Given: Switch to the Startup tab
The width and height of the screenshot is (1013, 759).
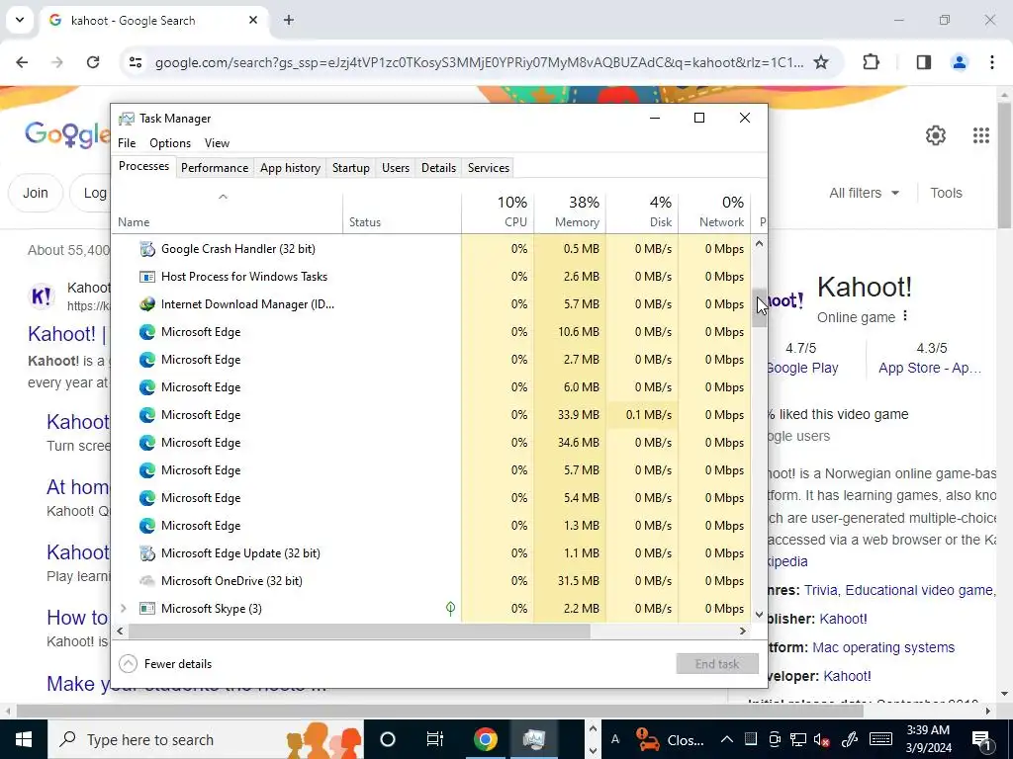Looking at the screenshot, I should [351, 168].
